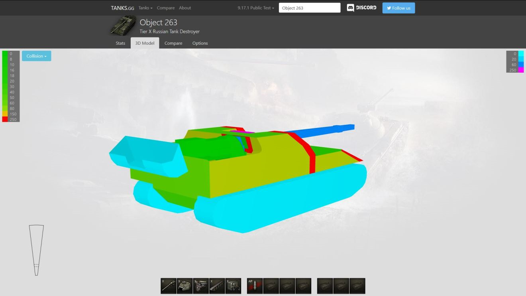Open the Compare tab below tank name
Viewport: 526px width, 296px height.
(173, 43)
